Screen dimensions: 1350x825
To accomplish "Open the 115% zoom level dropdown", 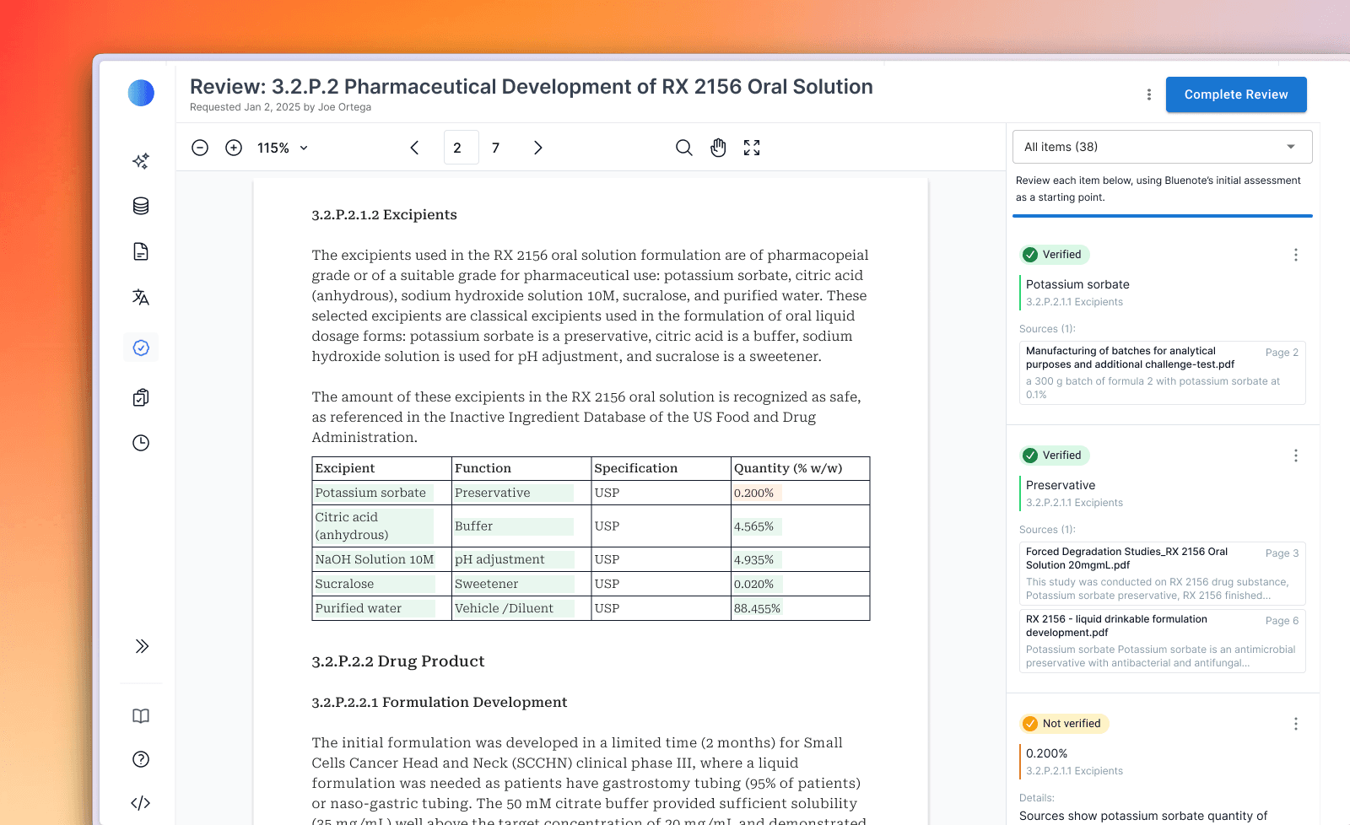I will pyautogui.click(x=283, y=148).
